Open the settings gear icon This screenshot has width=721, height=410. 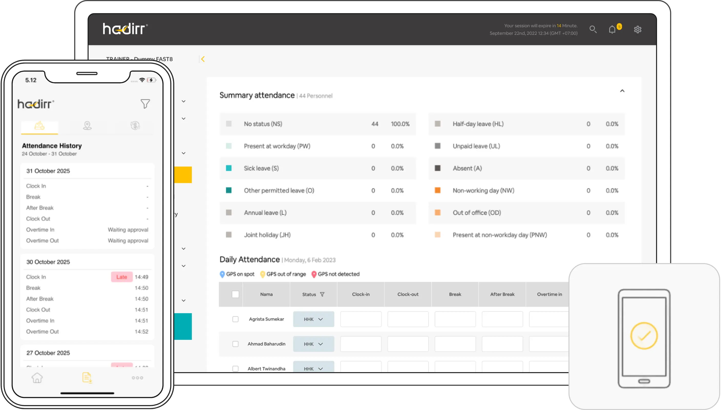(638, 29)
